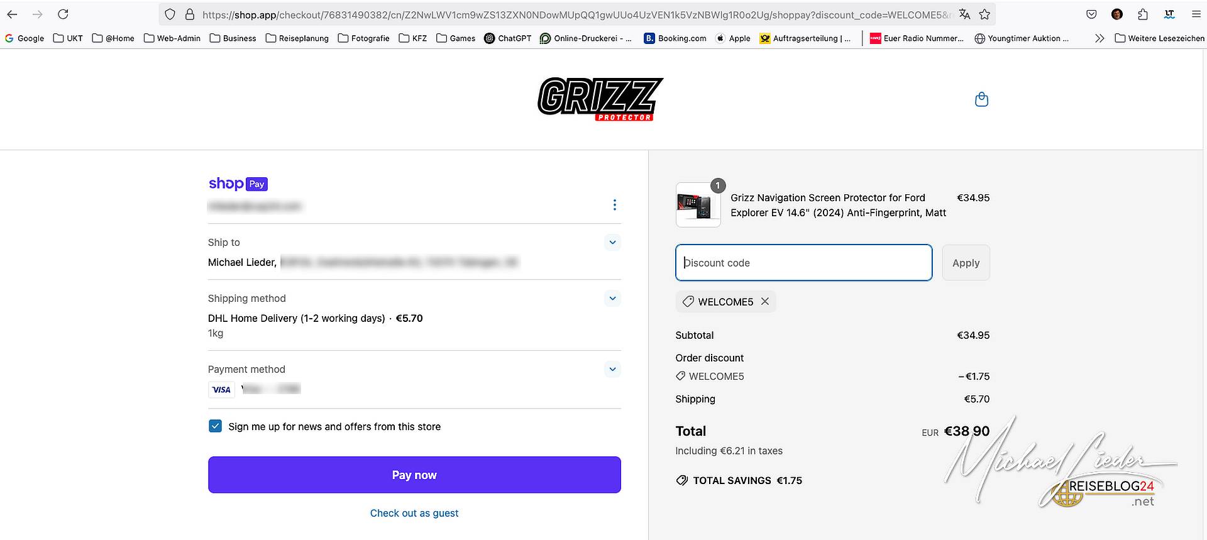Open the Fotografie bookmark folder
Viewport: 1207px width, 540px height.
(364, 38)
